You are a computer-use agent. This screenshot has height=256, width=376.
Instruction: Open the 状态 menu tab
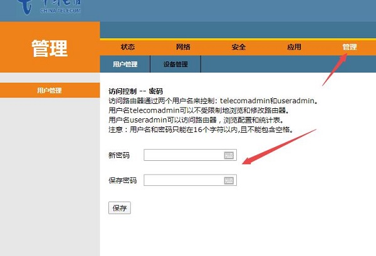click(128, 47)
